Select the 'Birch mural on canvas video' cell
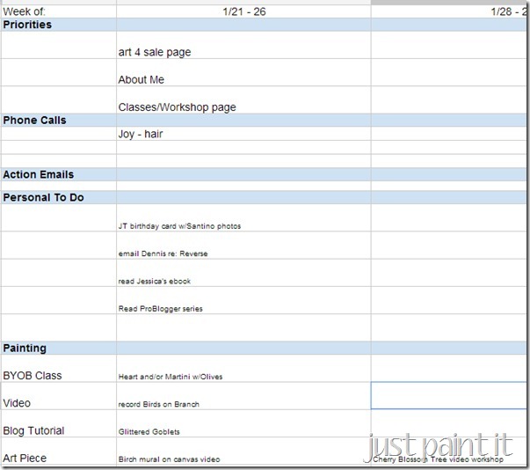 point(243,452)
